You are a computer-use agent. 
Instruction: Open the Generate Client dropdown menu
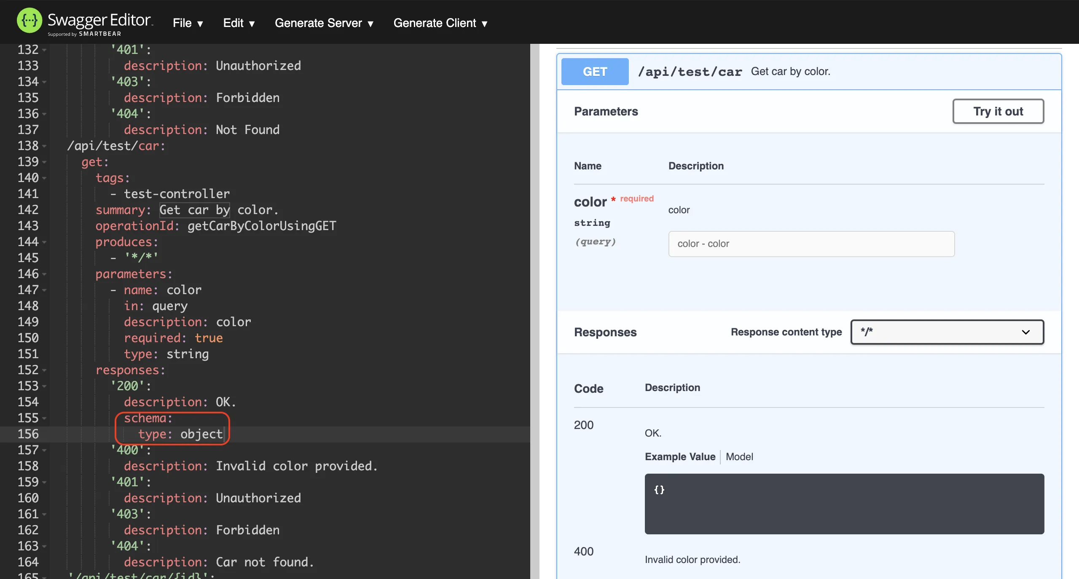click(440, 23)
